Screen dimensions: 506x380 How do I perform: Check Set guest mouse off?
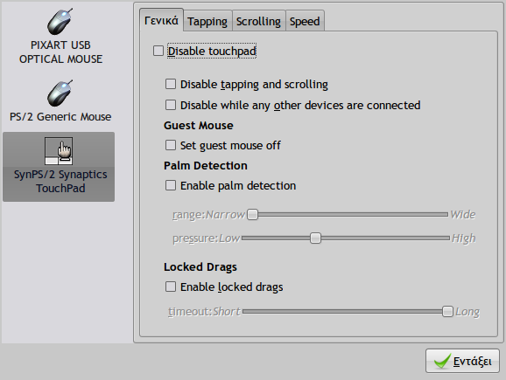(x=171, y=145)
